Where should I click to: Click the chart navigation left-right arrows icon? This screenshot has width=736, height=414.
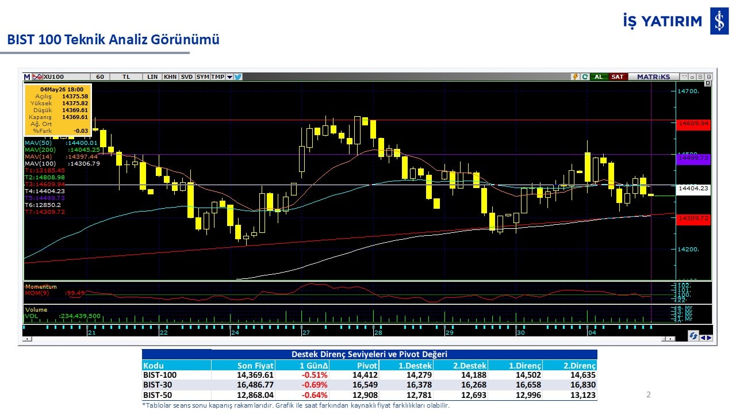(x=706, y=338)
